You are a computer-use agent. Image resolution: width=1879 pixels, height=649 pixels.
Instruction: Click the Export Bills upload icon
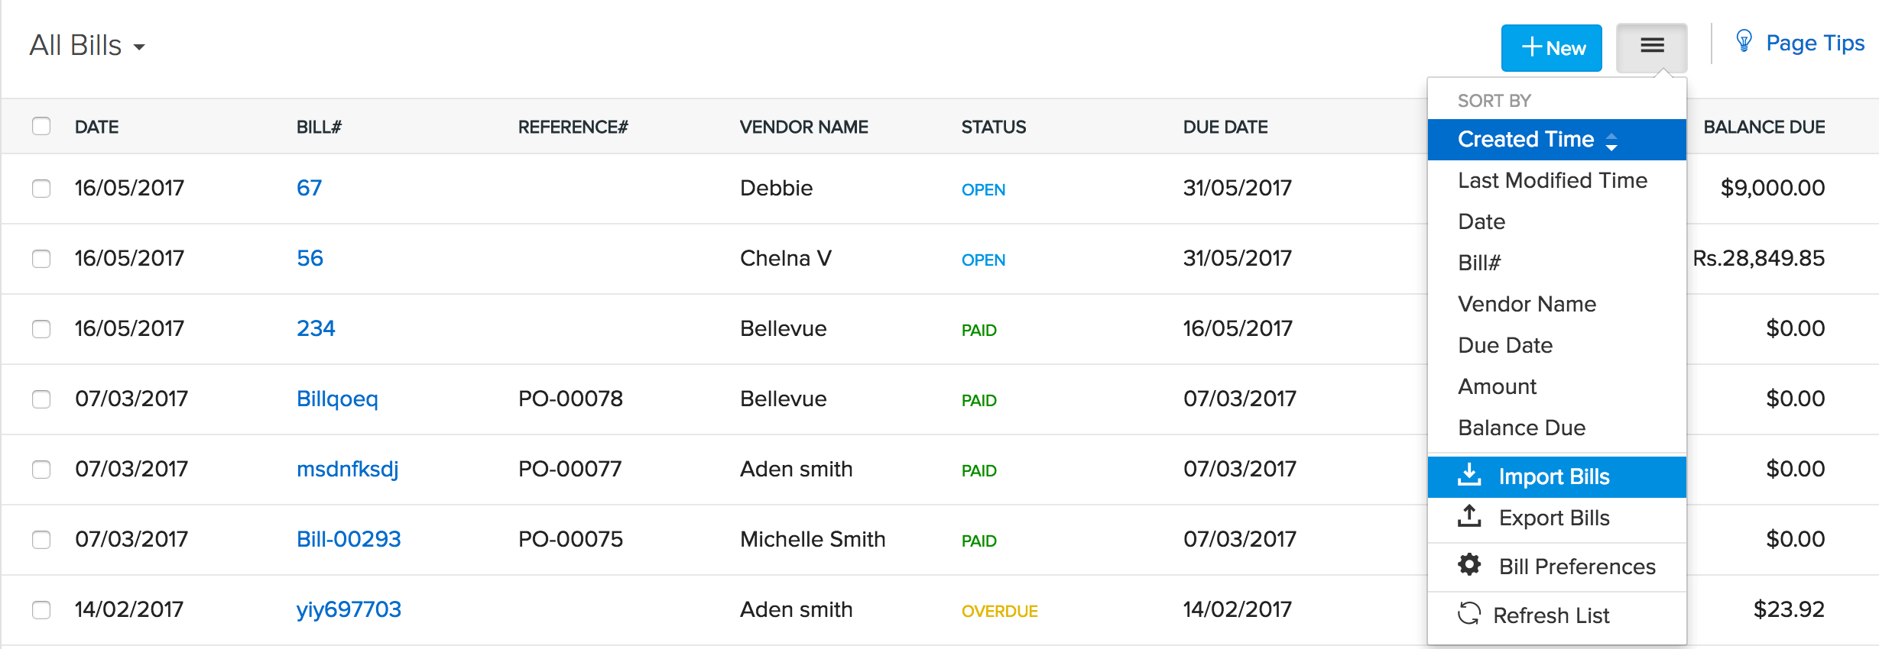click(x=1469, y=517)
